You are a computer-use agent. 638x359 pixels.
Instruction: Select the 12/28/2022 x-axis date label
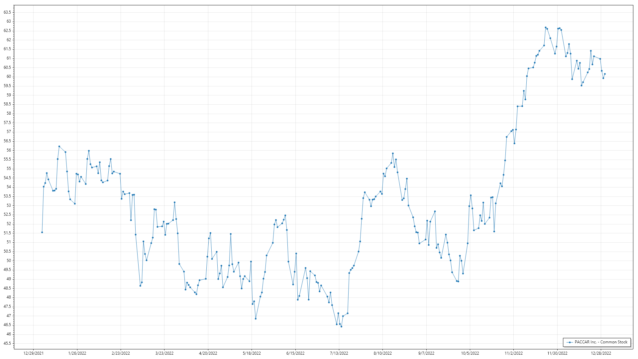point(601,353)
